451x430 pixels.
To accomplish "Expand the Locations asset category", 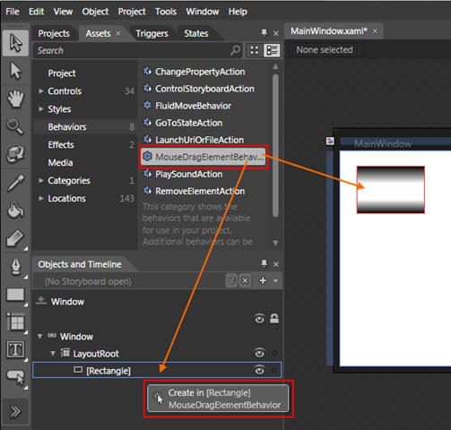I will coord(41,198).
